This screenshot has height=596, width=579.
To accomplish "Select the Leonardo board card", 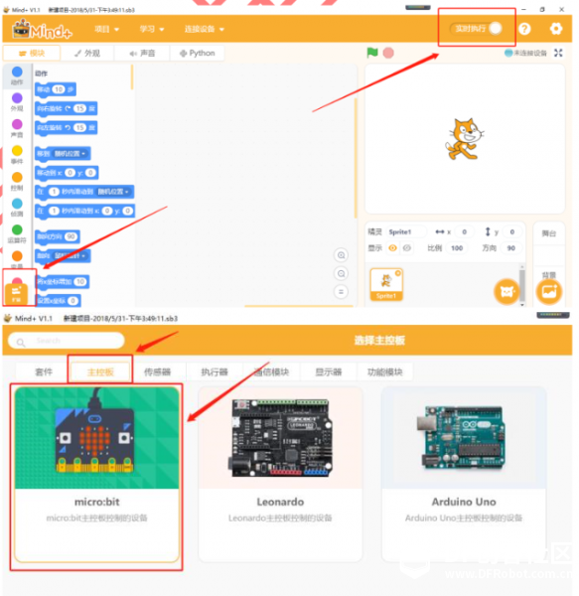I will (x=280, y=475).
